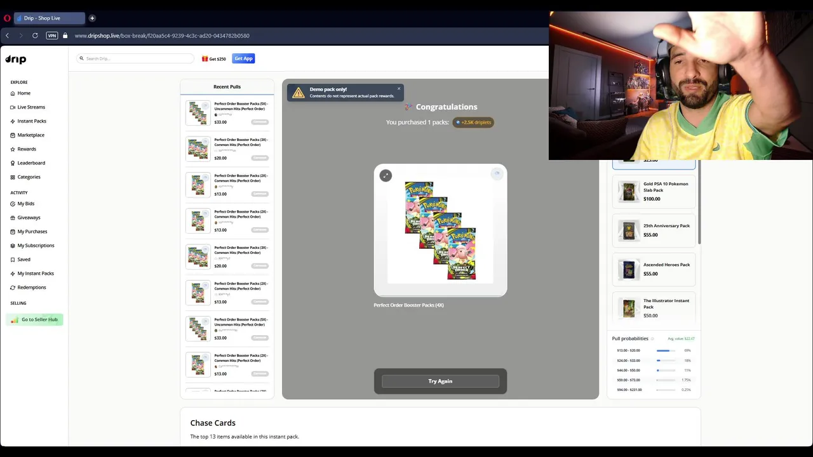Click the $13.00 - $20.00 probability bar
The width and height of the screenshot is (813, 457).
coord(666,350)
